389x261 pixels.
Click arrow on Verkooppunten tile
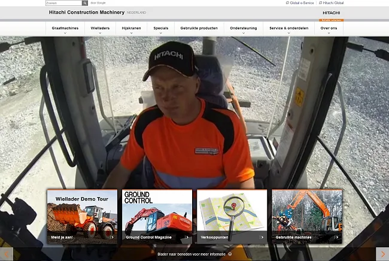262,237
